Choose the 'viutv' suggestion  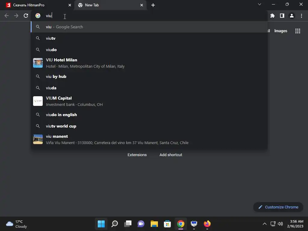149,38
